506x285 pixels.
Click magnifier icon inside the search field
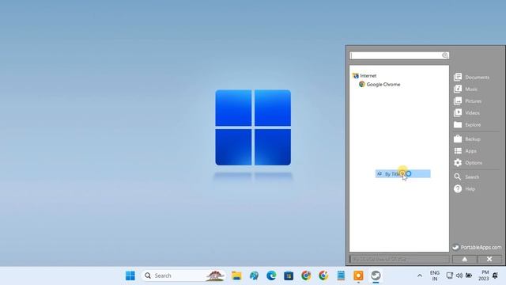(444, 55)
